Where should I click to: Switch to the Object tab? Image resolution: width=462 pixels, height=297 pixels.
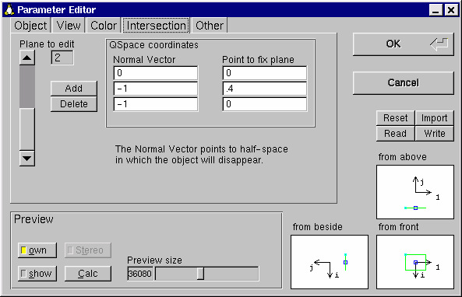coord(30,26)
